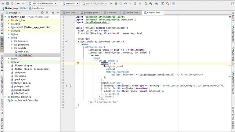Select README.md in project tree
235x132 pixels.
[21, 93]
